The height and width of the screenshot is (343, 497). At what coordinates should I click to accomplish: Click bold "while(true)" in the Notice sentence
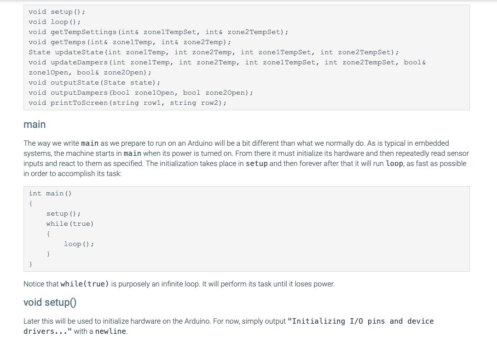(x=85, y=284)
